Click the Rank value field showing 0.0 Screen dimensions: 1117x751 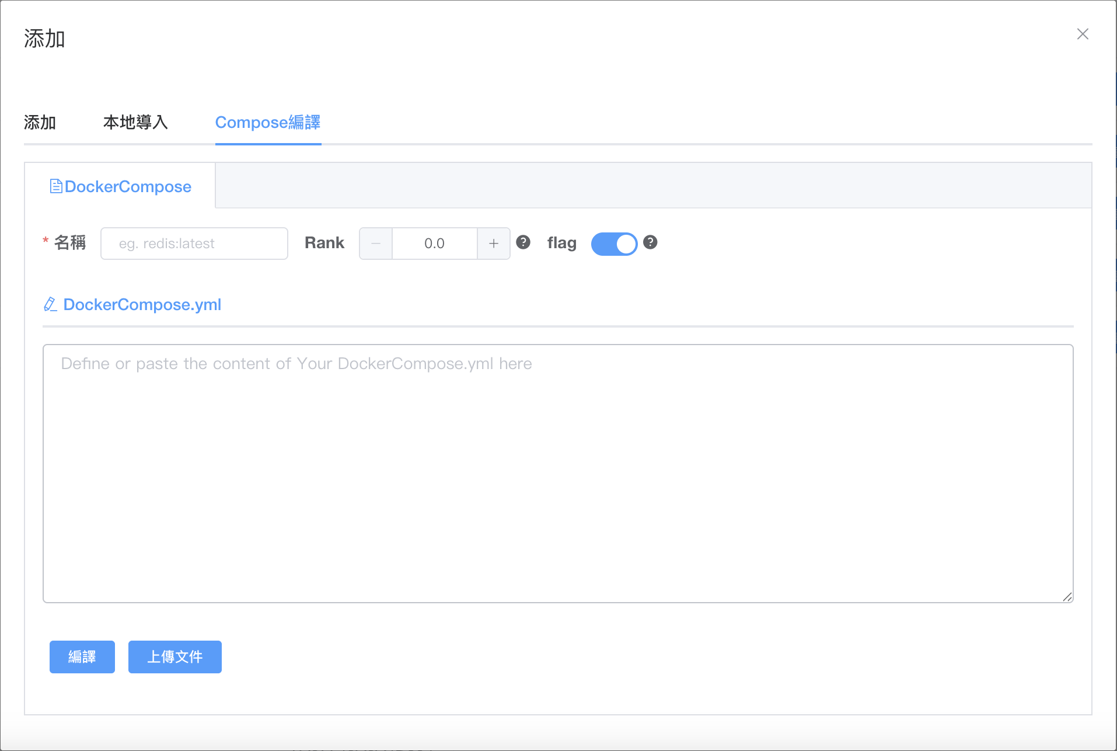pyautogui.click(x=434, y=244)
